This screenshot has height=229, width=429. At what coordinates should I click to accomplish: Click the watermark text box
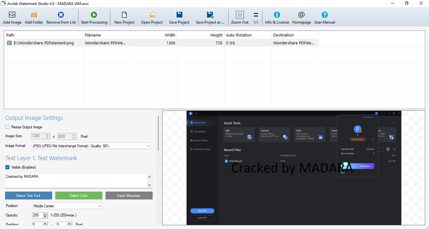pos(76,181)
